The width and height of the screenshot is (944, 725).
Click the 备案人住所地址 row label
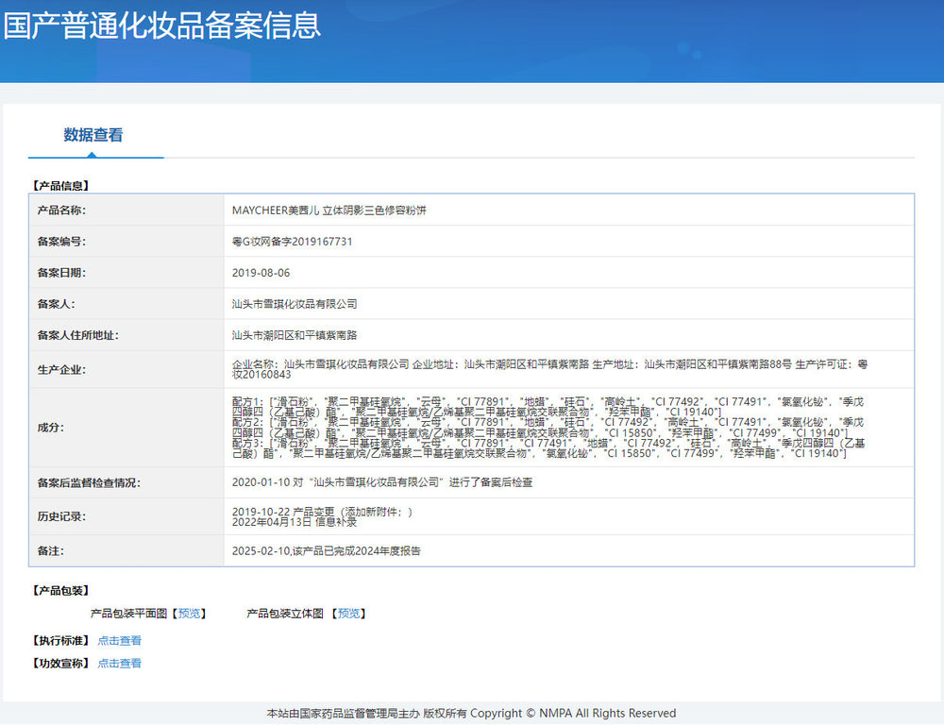[x=77, y=335]
